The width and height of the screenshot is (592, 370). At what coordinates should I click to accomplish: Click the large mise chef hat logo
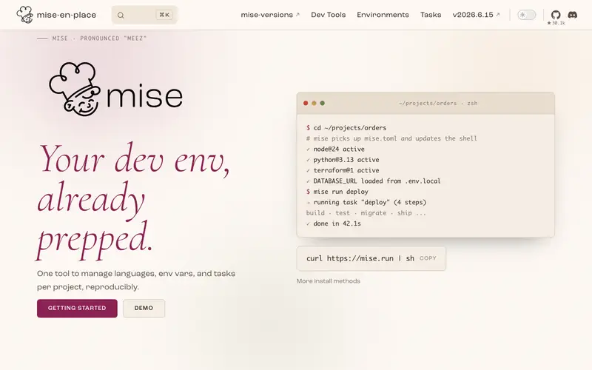coord(75,89)
